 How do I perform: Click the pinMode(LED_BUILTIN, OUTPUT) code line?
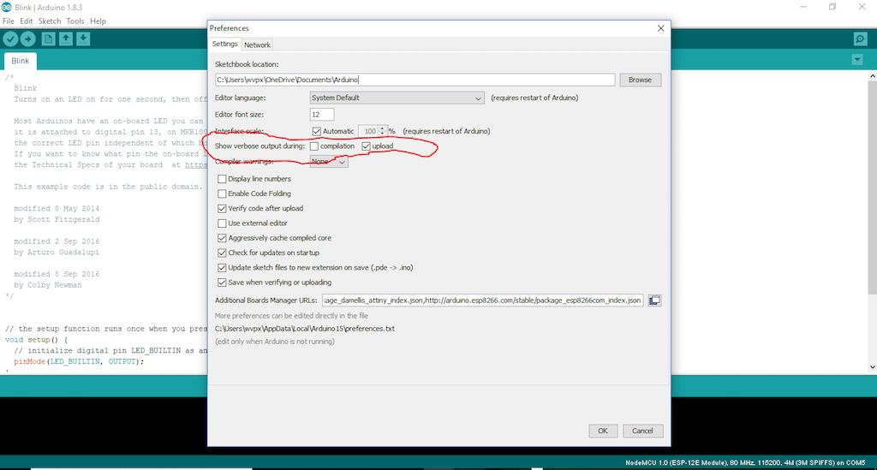click(x=79, y=361)
